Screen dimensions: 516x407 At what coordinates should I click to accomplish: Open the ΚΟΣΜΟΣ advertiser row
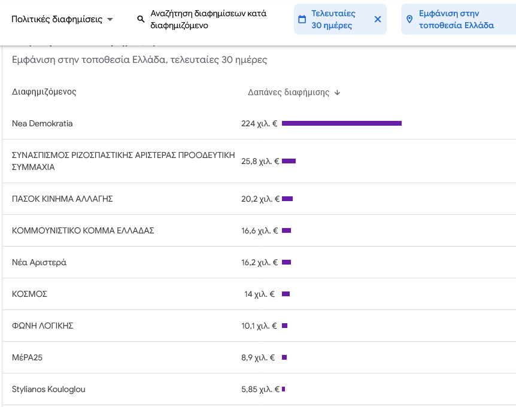tap(259, 294)
